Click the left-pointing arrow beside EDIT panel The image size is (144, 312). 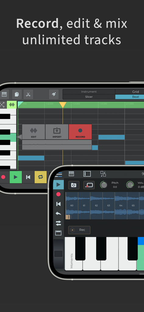[x=19, y=137]
